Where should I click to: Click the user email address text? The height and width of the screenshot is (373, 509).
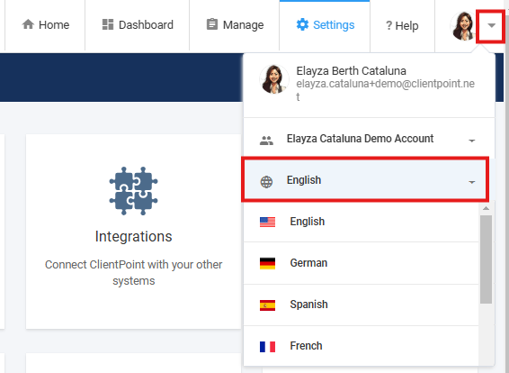tap(385, 90)
